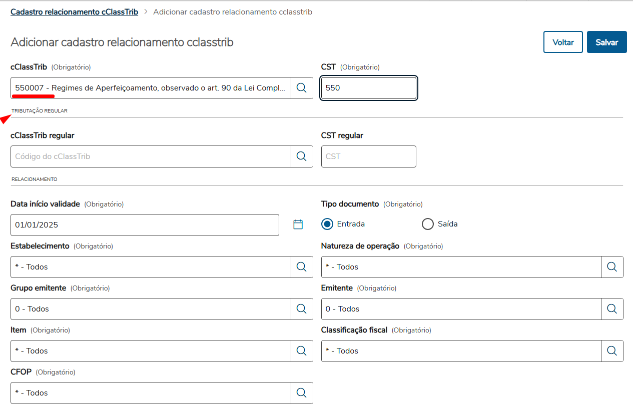
Task: Click the cClassTrib search magnifier icon
Action: 302,88
